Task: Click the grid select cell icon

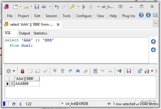Action: pos(9,71)
